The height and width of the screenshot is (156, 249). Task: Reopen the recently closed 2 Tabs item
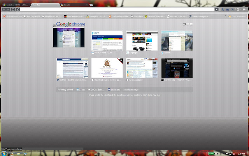coord(81,90)
